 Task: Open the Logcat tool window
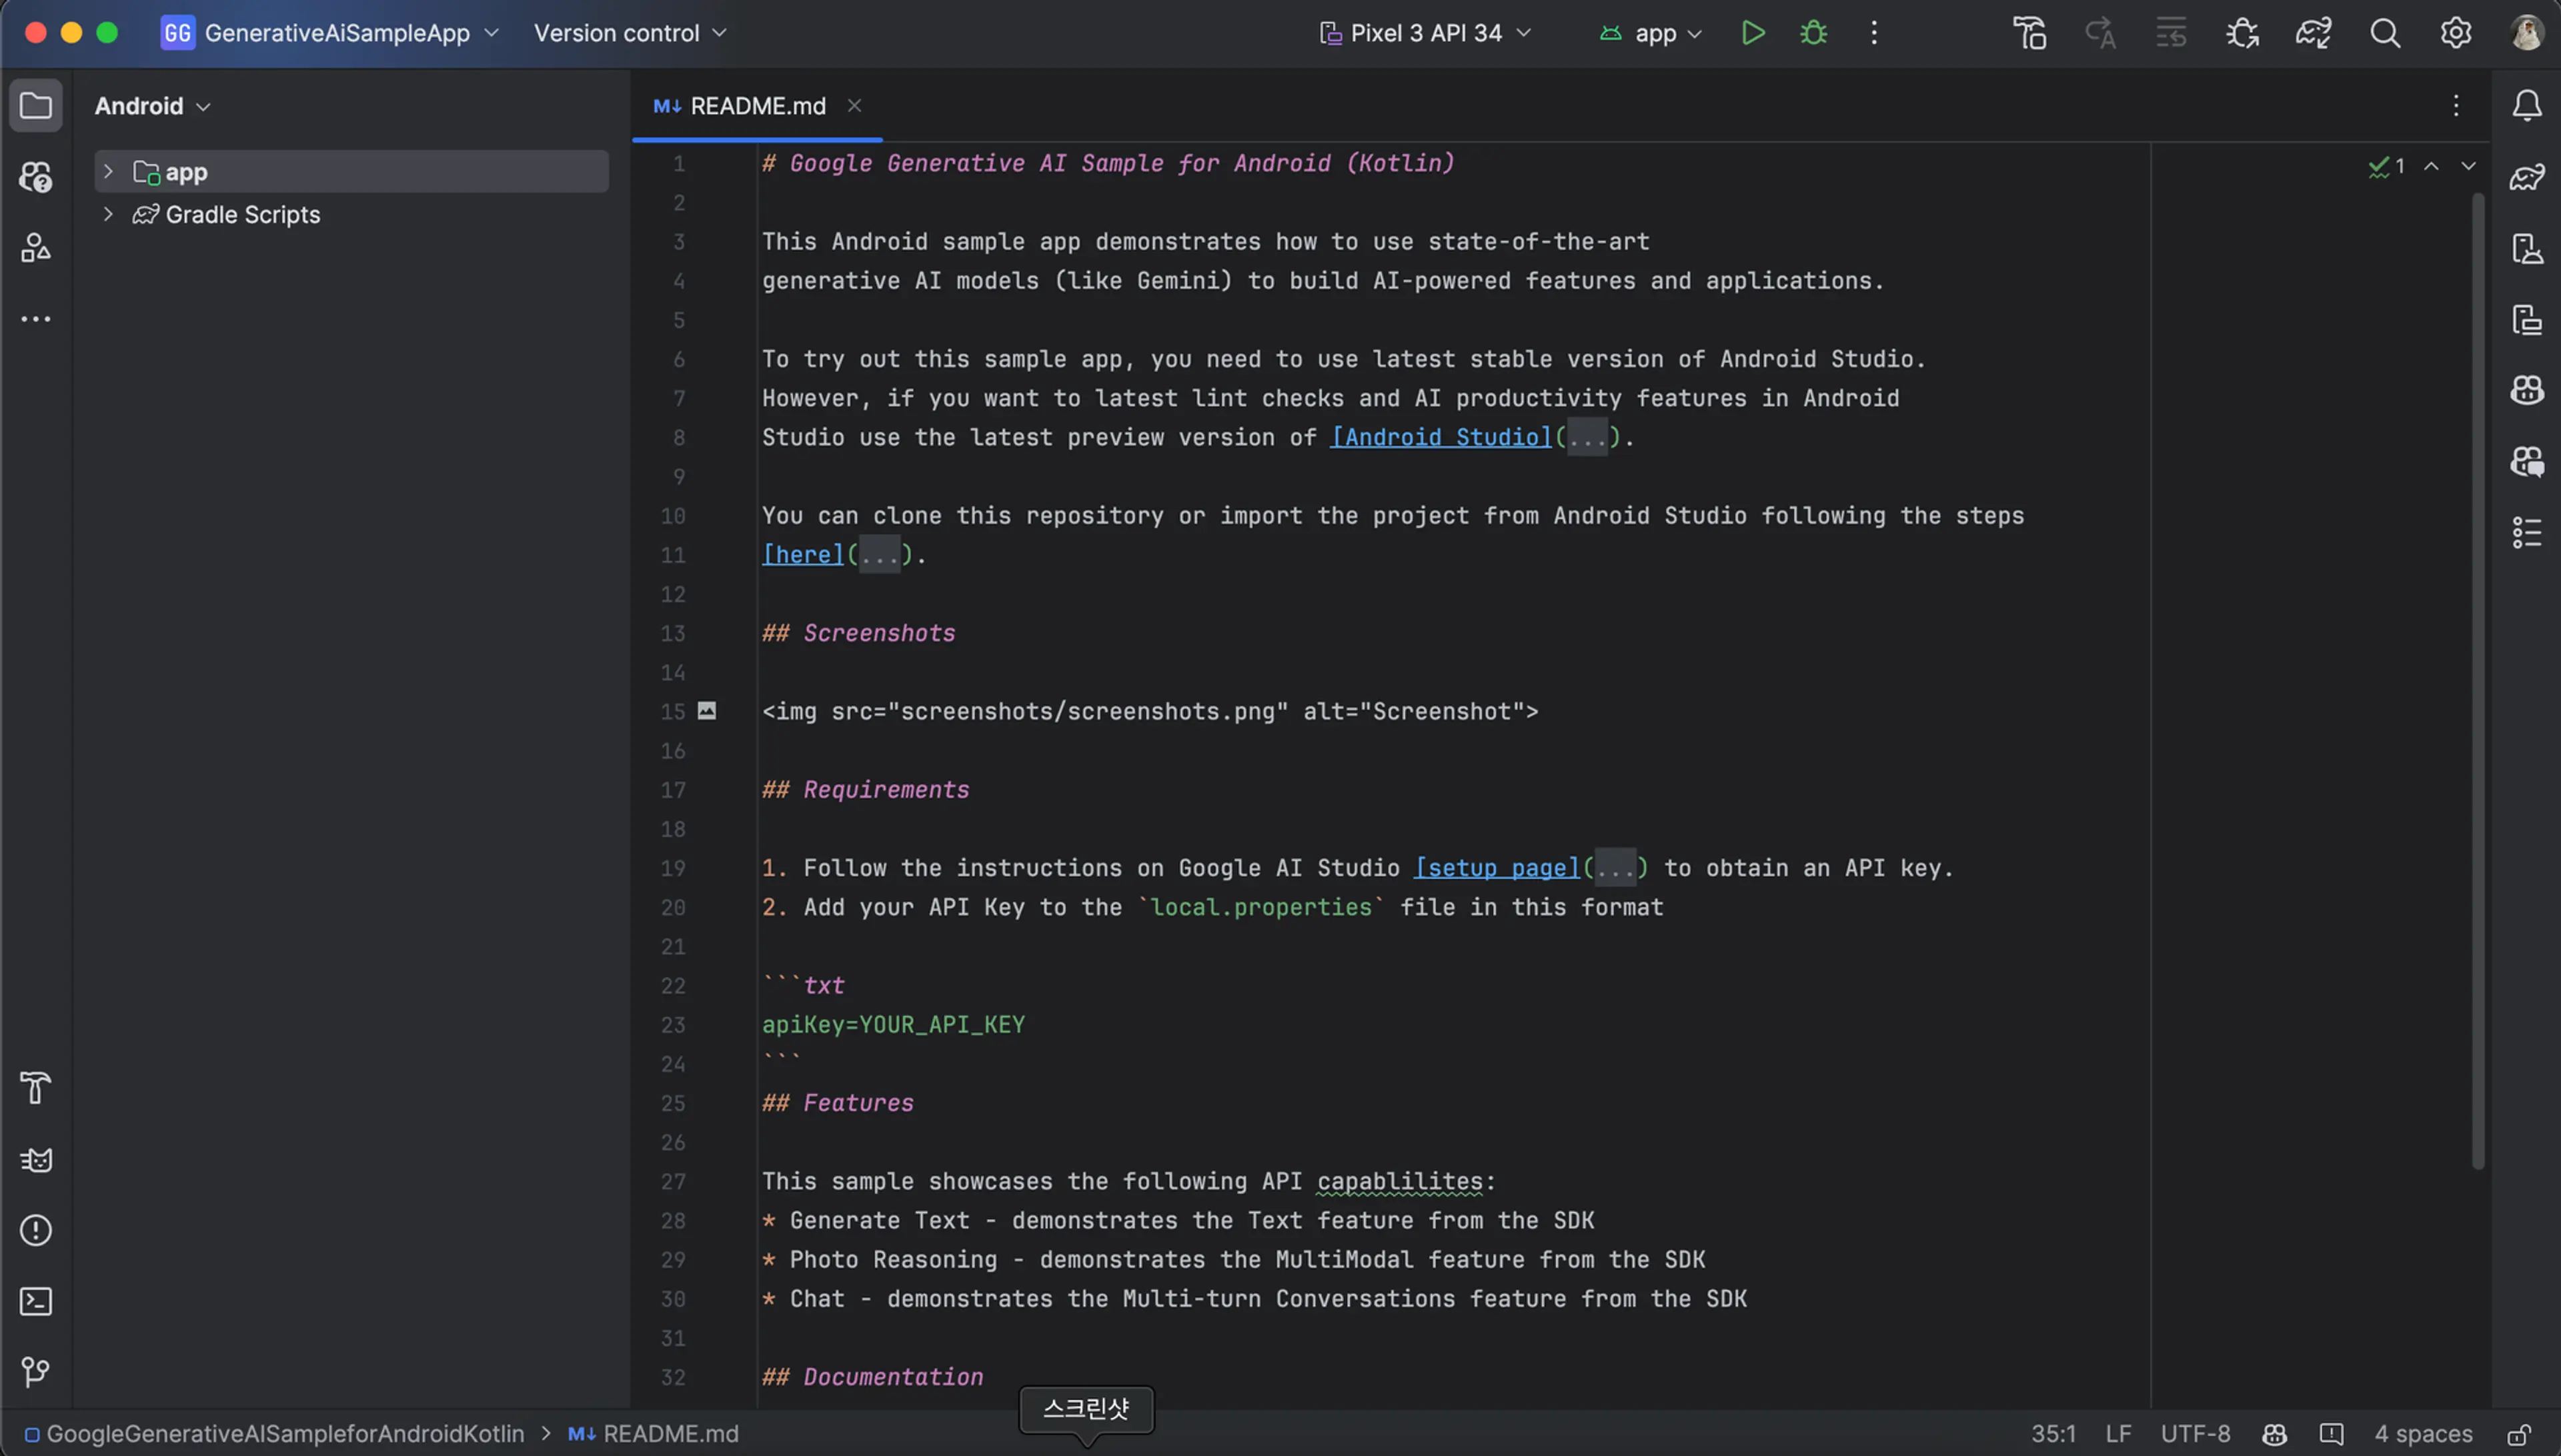[36, 1160]
